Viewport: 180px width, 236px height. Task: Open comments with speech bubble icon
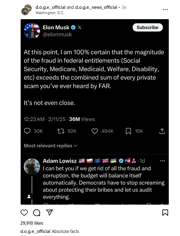(x=36, y=213)
